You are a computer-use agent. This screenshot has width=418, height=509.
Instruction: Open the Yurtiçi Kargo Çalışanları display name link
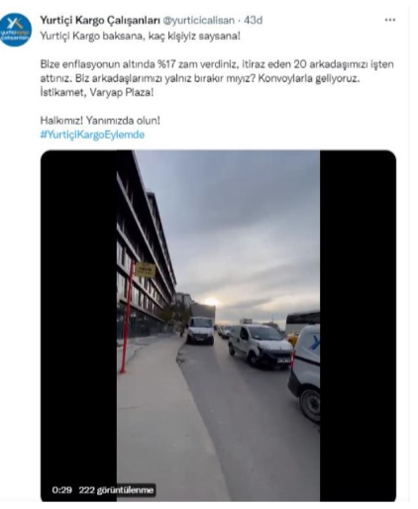tap(100, 21)
